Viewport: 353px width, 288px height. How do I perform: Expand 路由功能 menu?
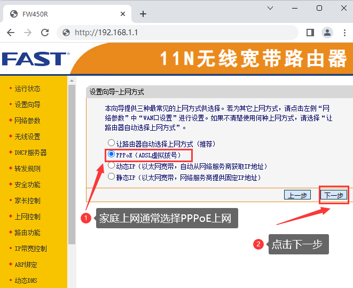click(x=27, y=233)
